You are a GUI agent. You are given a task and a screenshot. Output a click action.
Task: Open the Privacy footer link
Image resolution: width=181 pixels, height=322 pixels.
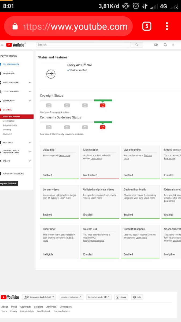[14, 311]
